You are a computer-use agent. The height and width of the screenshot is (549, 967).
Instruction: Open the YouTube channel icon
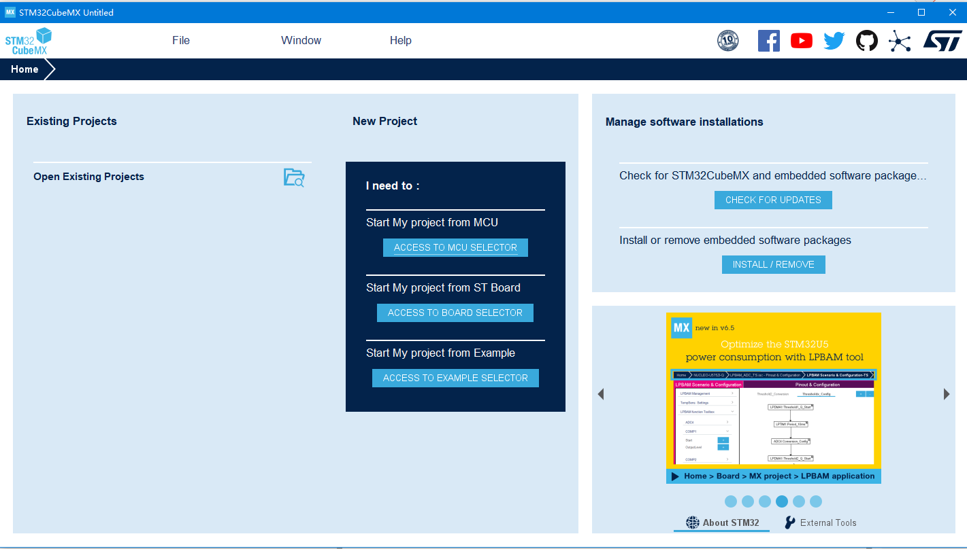802,41
